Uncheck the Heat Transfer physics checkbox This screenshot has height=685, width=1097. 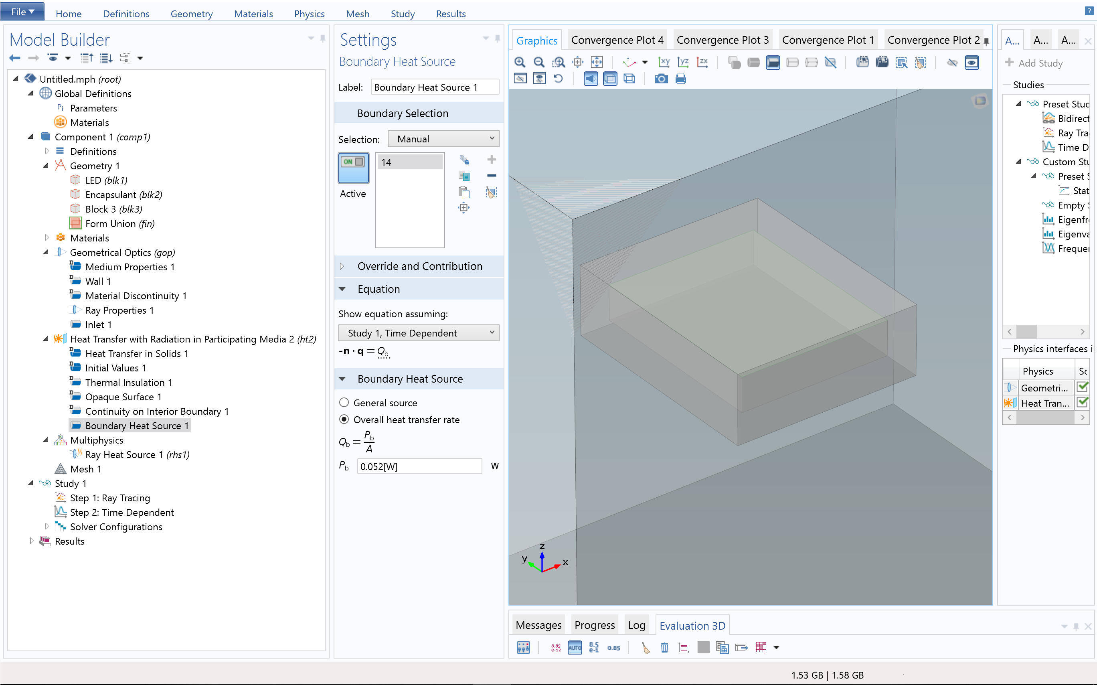click(x=1082, y=403)
